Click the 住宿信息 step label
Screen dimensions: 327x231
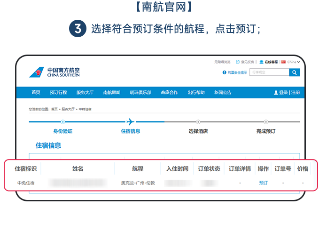coord(131,131)
